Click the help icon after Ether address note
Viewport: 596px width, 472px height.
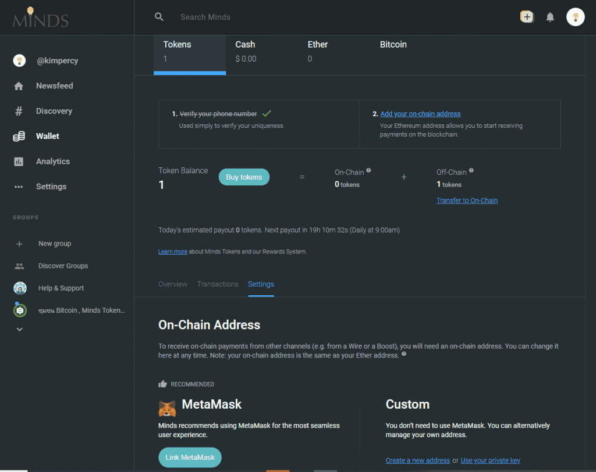[x=404, y=354]
